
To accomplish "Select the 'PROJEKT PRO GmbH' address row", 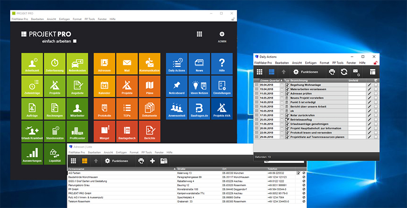I will click(x=187, y=193).
